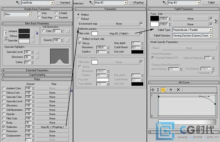Toggle Self-Illumination Color checkbox
This screenshot has width=220, height=142.
click(44, 31)
